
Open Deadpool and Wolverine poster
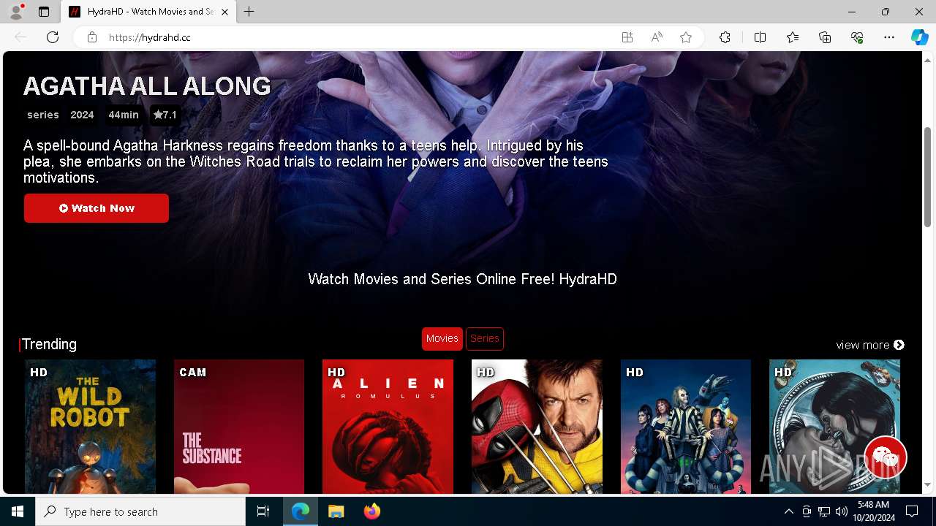pyautogui.click(x=537, y=427)
